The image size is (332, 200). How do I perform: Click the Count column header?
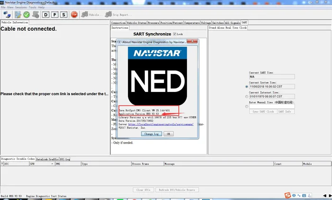click(x=288, y=164)
